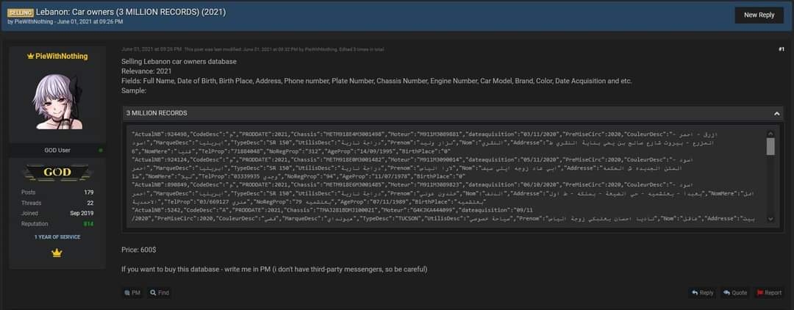Click the GOD rank badge
This screenshot has width=794, height=310.
(x=57, y=172)
